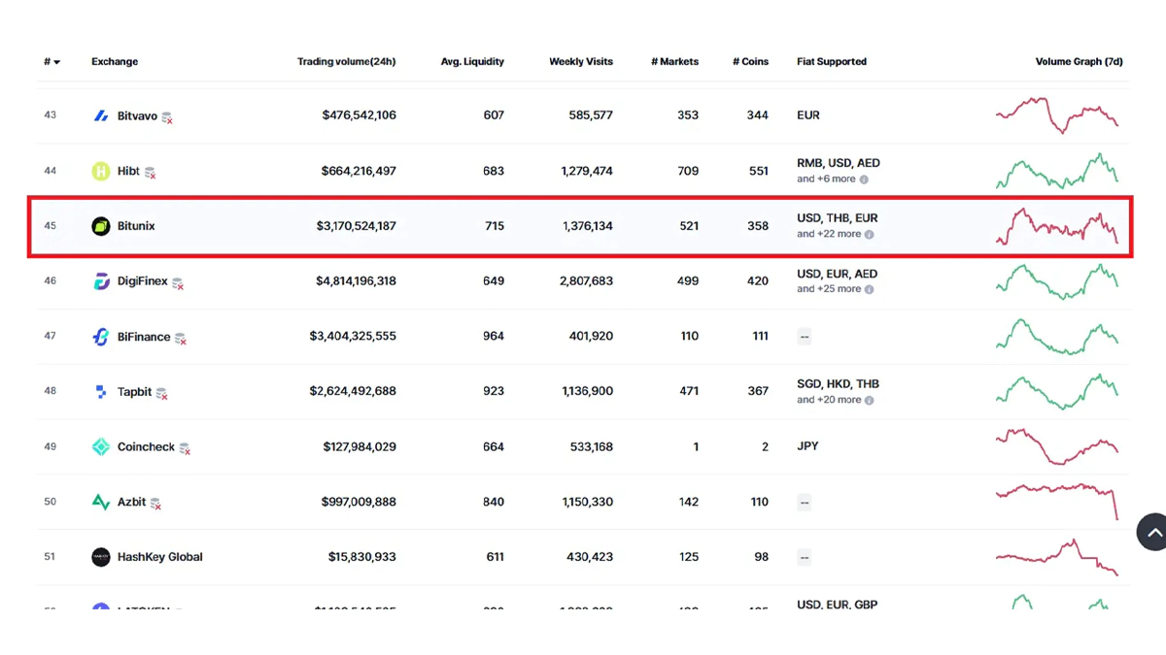Show info for Hibt's +6 more fiats
The image size is (1166, 655).
tap(864, 180)
